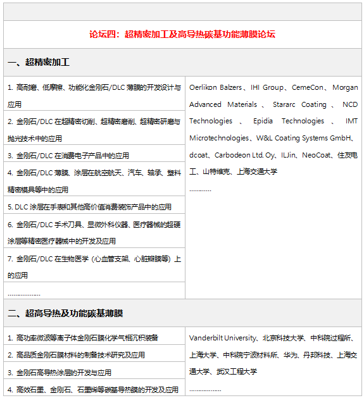Screen dimensions: 364x398
Task: Click item 高功率微波等离子体金刚石膜化学气相沉积装备
Action: click(94, 336)
